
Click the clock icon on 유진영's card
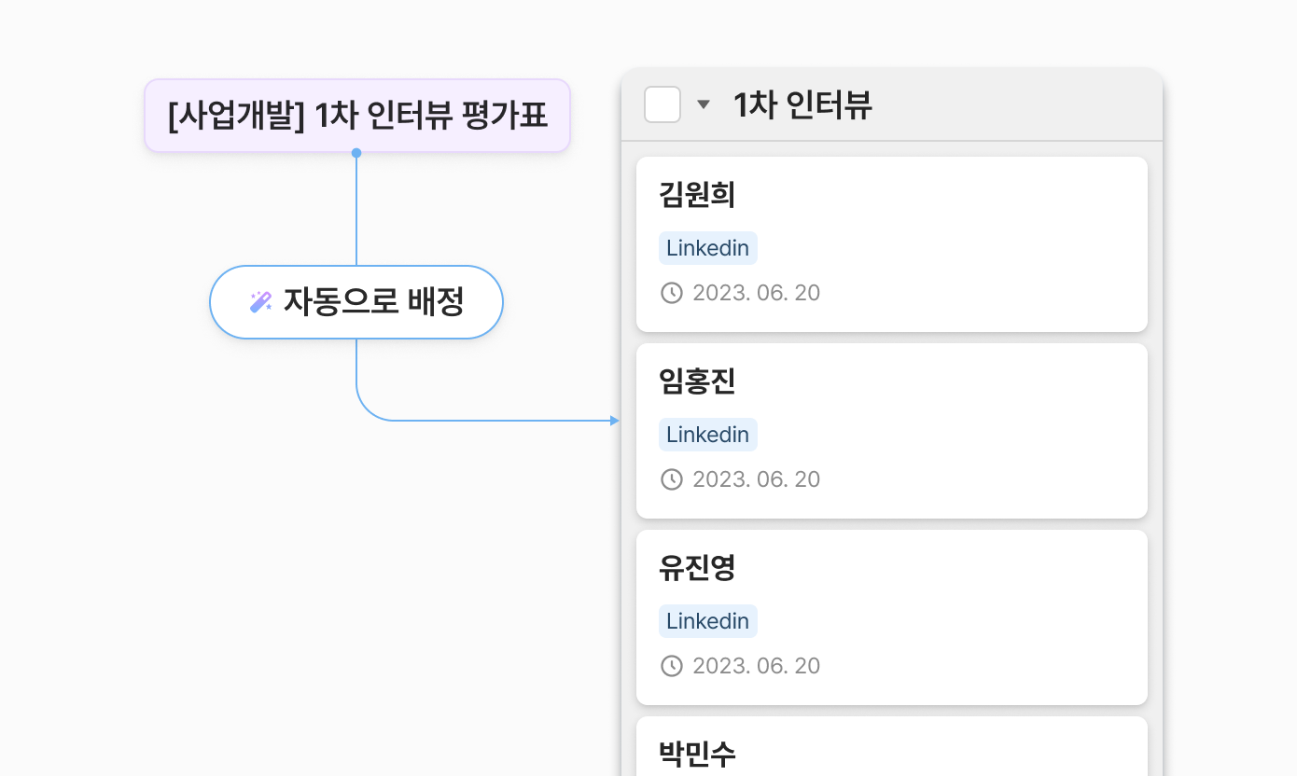click(x=672, y=666)
